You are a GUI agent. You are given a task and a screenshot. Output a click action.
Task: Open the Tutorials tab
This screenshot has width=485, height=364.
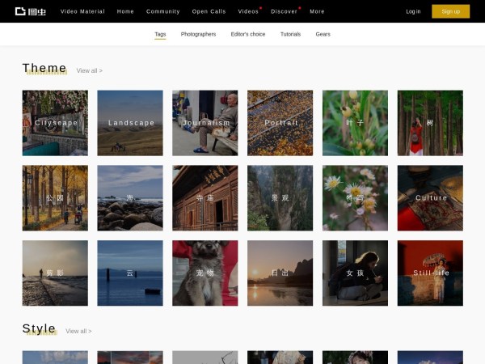pyautogui.click(x=290, y=34)
